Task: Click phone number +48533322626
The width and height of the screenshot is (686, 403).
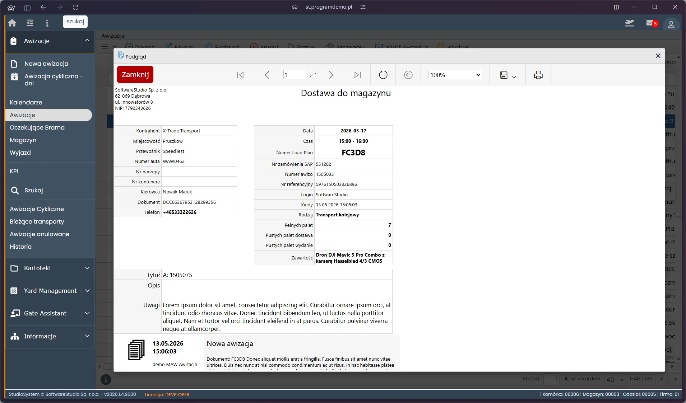Action: (180, 212)
